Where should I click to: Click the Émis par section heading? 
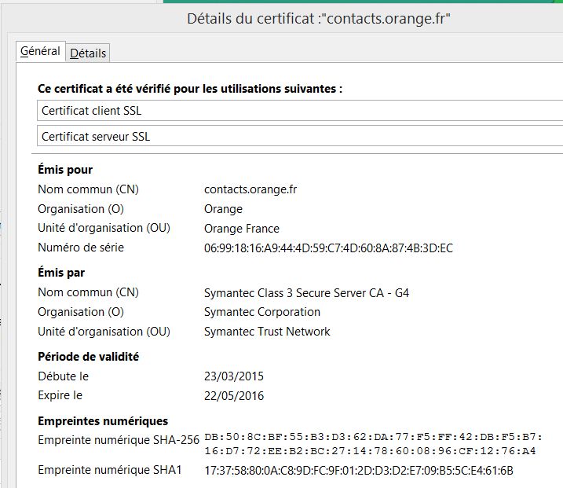61,273
